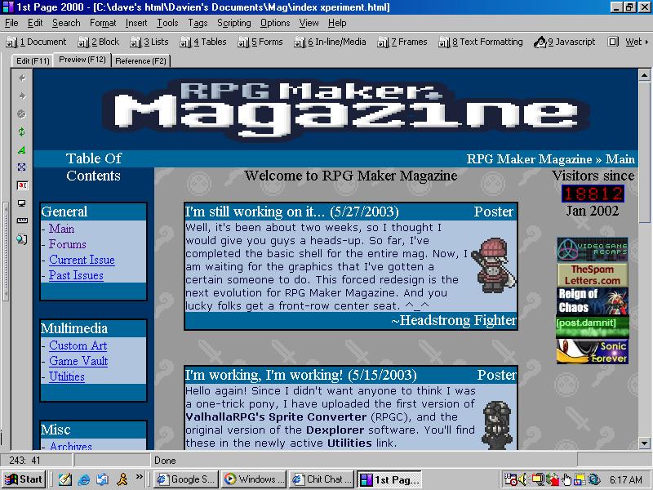Click the red 18812 visitor counter
Image resolution: width=653 pixels, height=490 pixels.
(x=593, y=194)
